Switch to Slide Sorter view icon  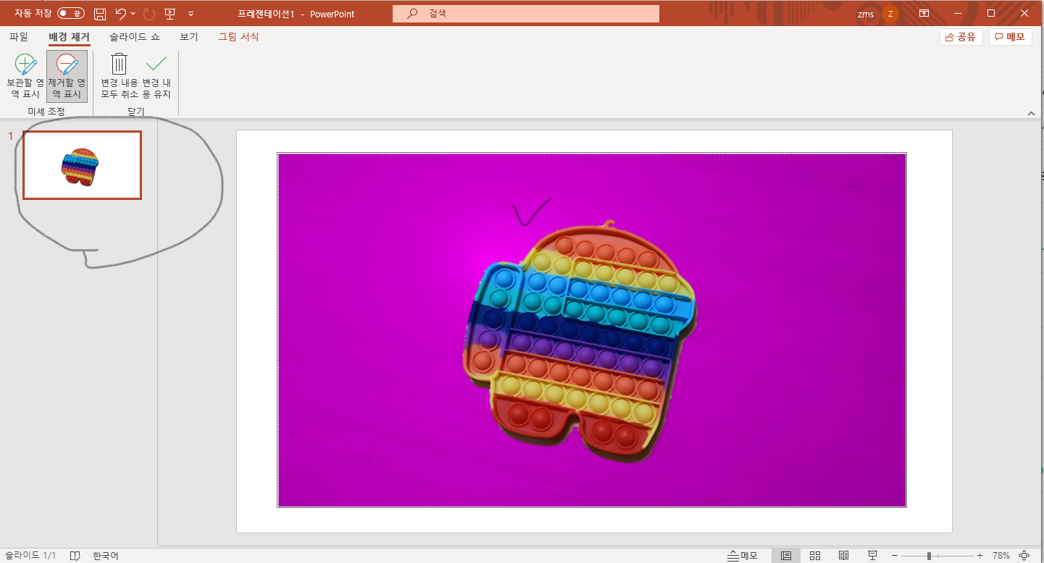(815, 556)
